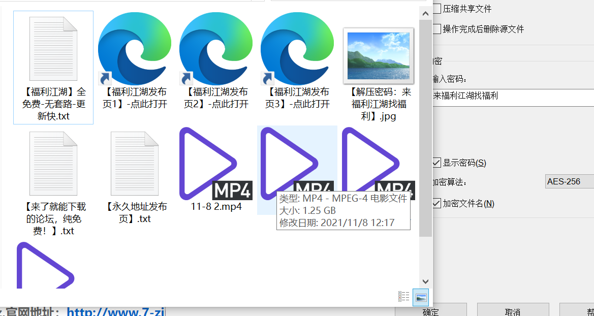Open the AES-256 encryption algorithm dropdown
The width and height of the screenshot is (594, 316).
pyautogui.click(x=569, y=181)
